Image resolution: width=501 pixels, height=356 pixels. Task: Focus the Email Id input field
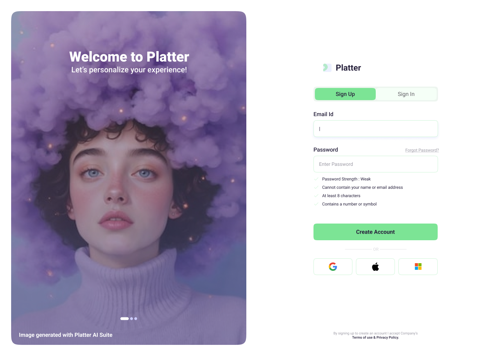point(375,129)
